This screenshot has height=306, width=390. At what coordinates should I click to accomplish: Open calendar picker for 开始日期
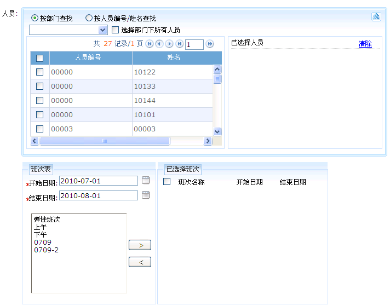pos(146,181)
